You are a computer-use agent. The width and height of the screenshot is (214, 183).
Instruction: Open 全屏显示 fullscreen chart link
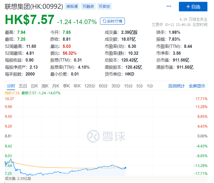tap(197, 86)
